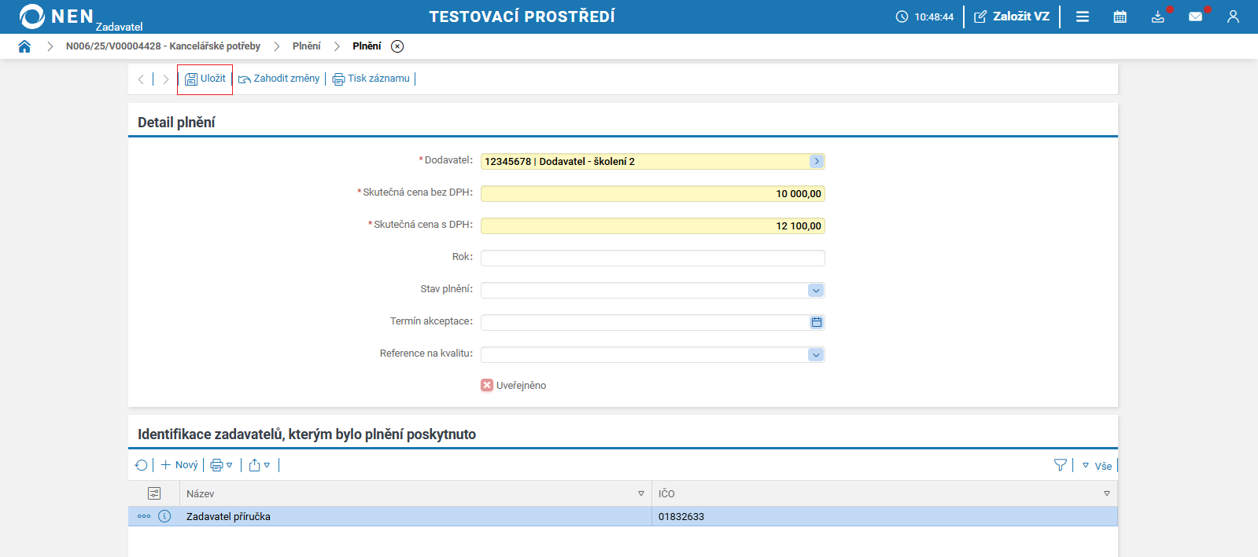Open export dropdown in list toolbar
The image size is (1258, 557).
260,465
